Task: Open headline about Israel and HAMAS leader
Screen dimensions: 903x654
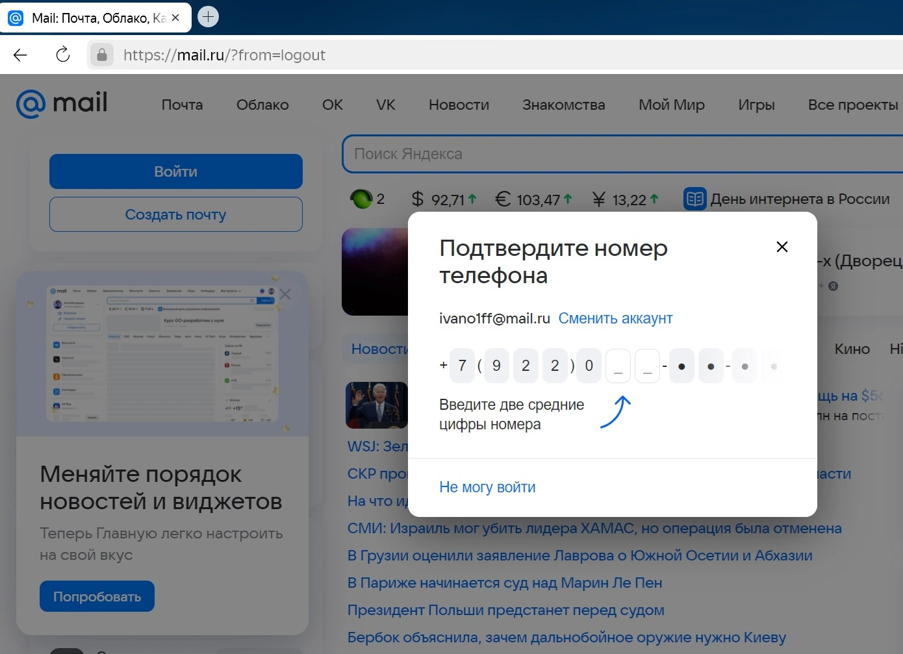Action: (x=594, y=528)
